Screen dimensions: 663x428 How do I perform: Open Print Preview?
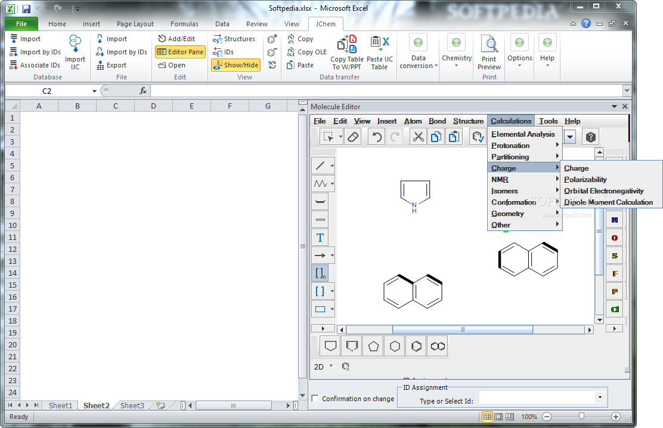489,52
